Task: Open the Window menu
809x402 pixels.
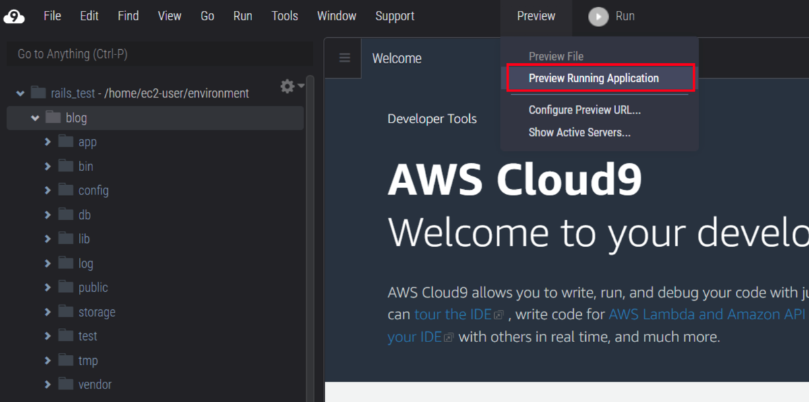Action: coord(336,16)
